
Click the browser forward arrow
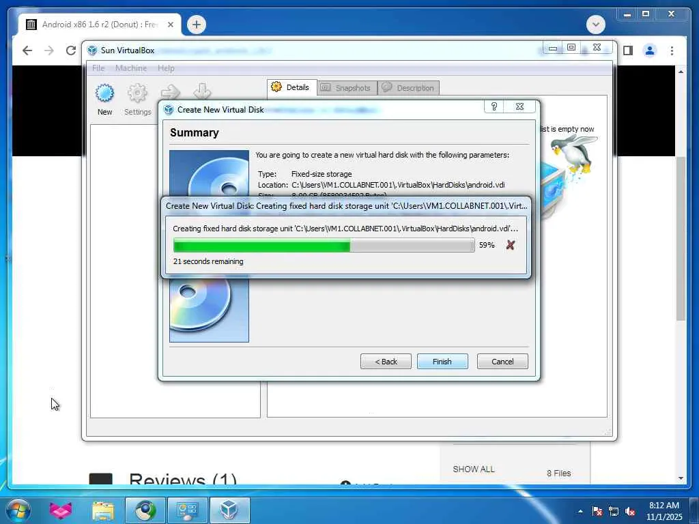49,50
